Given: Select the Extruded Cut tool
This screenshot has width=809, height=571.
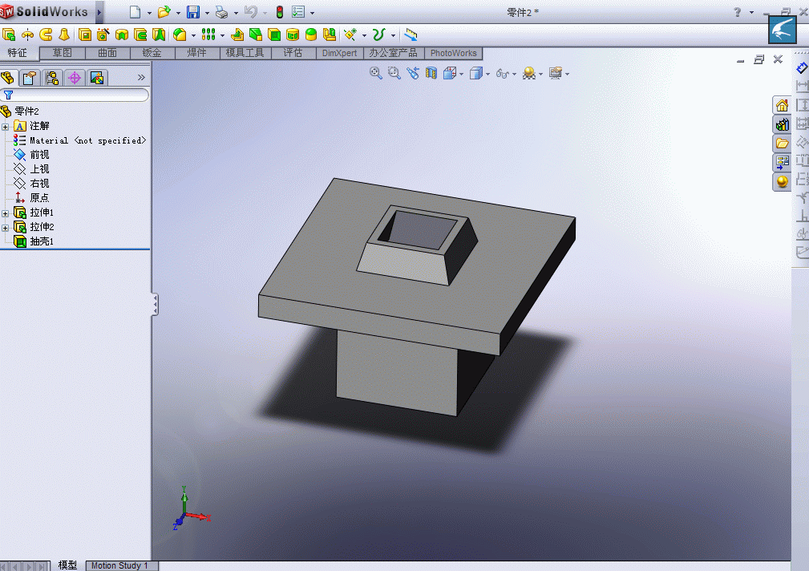Looking at the screenshot, I should pyautogui.click(x=85, y=34).
